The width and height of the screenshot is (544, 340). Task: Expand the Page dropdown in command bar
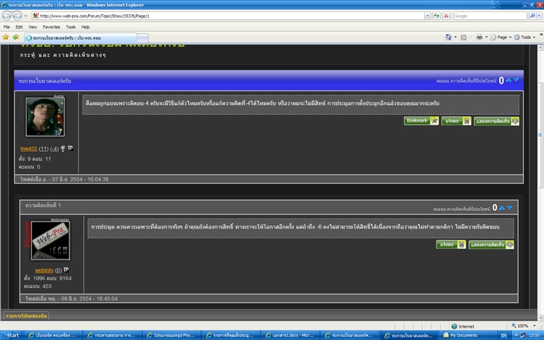[x=501, y=37]
